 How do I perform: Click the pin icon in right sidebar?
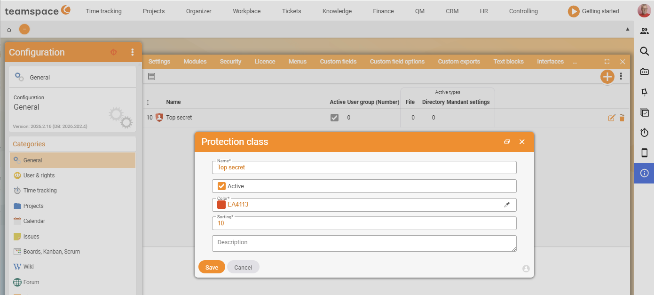[x=645, y=92]
